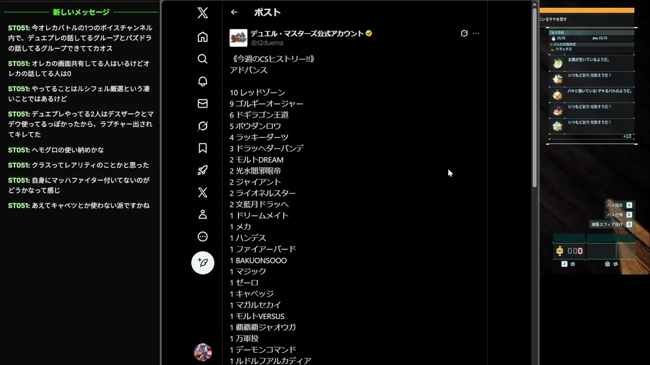Screen dimensions: 650x365
Task: Click the パル召喚 E prompt in game
Action: pyautogui.click(x=619, y=215)
